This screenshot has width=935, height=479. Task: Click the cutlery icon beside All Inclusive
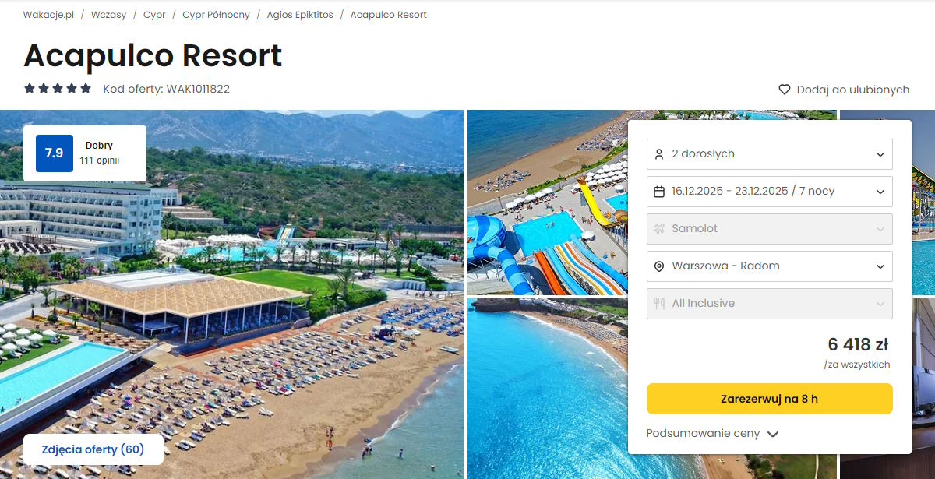pyautogui.click(x=659, y=304)
